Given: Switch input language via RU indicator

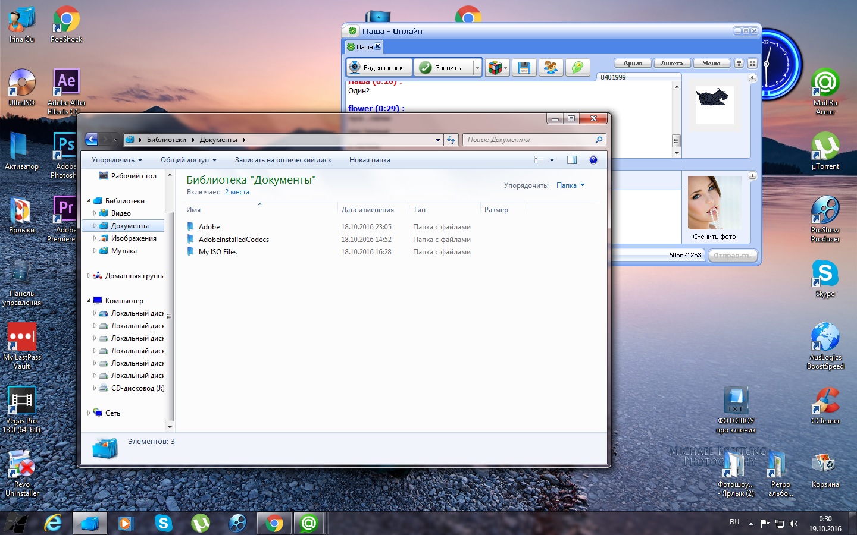Looking at the screenshot, I should tap(734, 522).
